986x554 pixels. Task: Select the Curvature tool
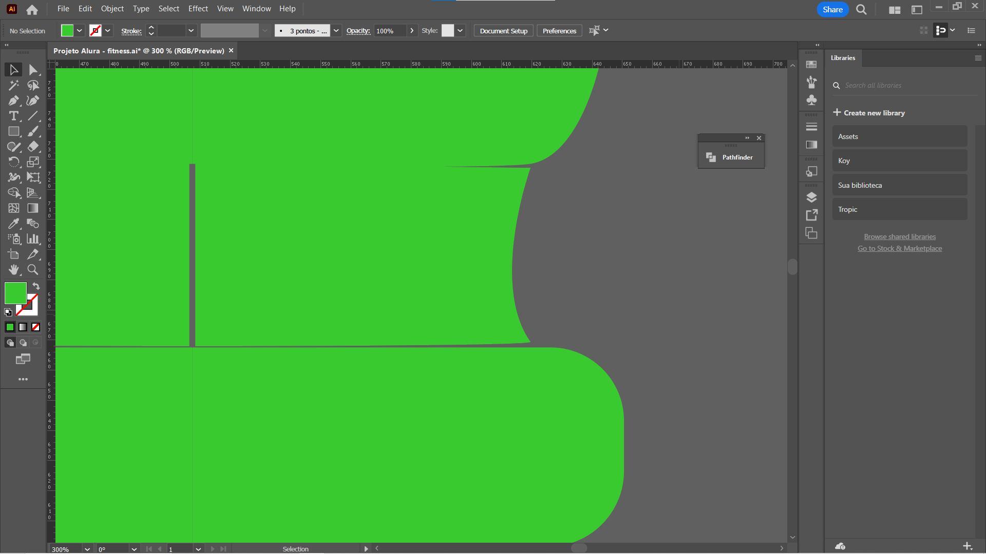tap(33, 101)
